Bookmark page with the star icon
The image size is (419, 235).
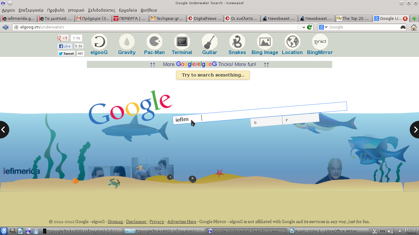click(298, 27)
